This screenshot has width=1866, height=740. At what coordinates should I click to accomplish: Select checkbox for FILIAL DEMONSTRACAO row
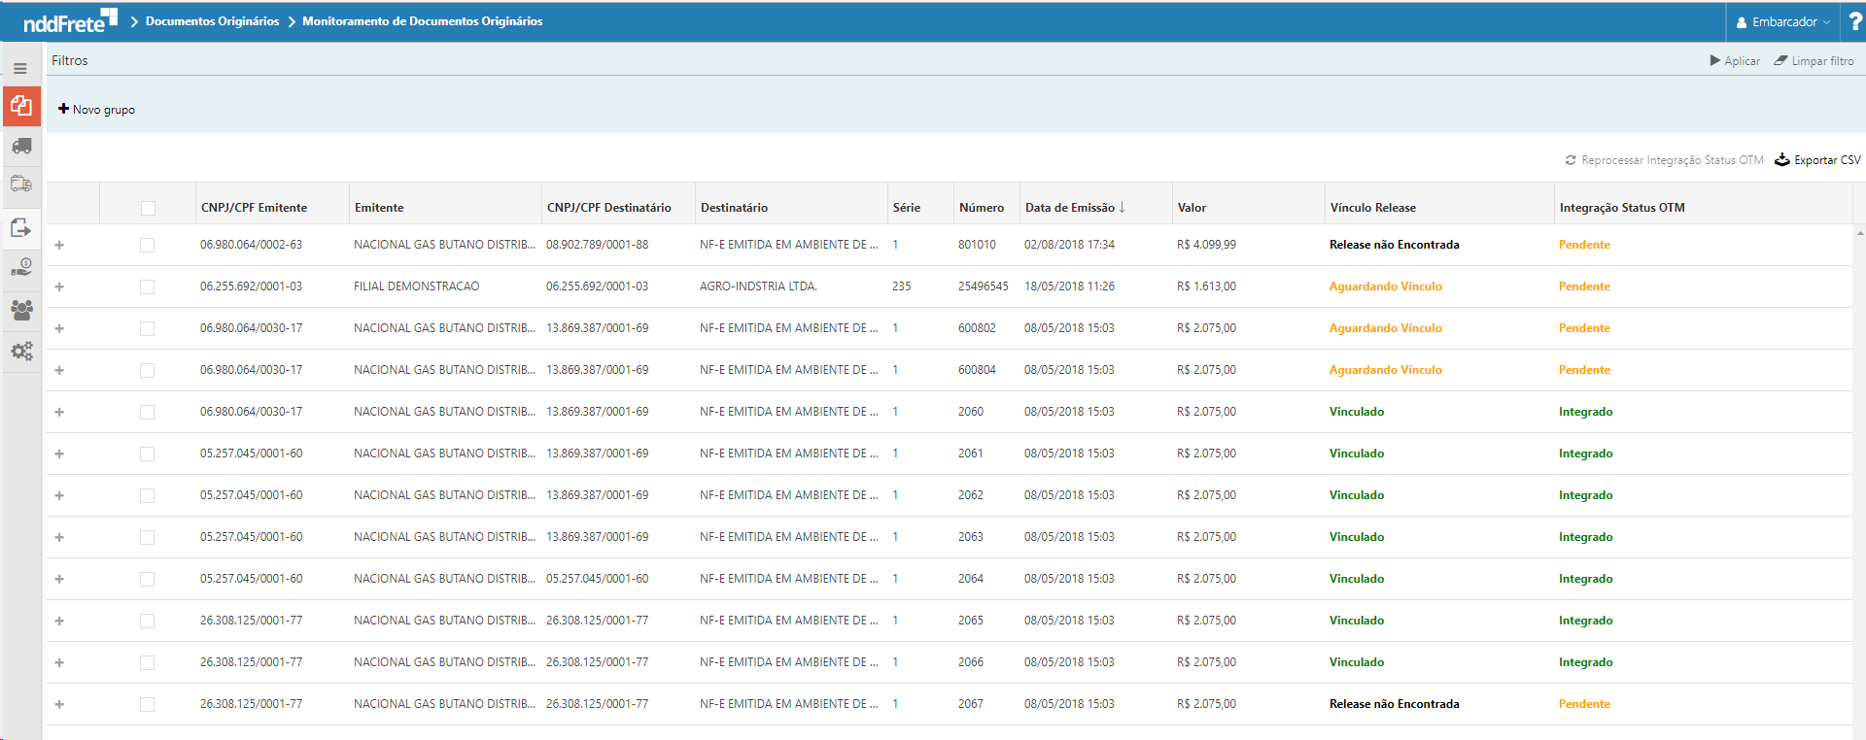coord(148,286)
